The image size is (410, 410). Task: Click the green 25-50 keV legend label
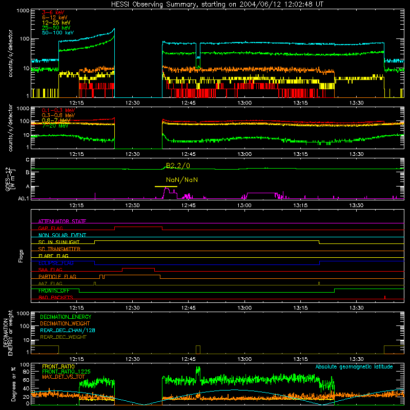(x=56, y=28)
